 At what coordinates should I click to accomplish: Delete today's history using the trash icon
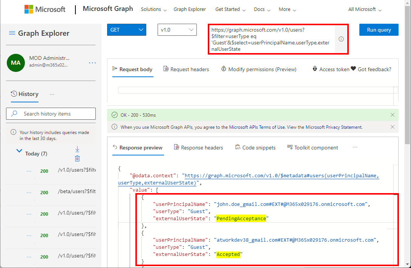click(x=77, y=158)
